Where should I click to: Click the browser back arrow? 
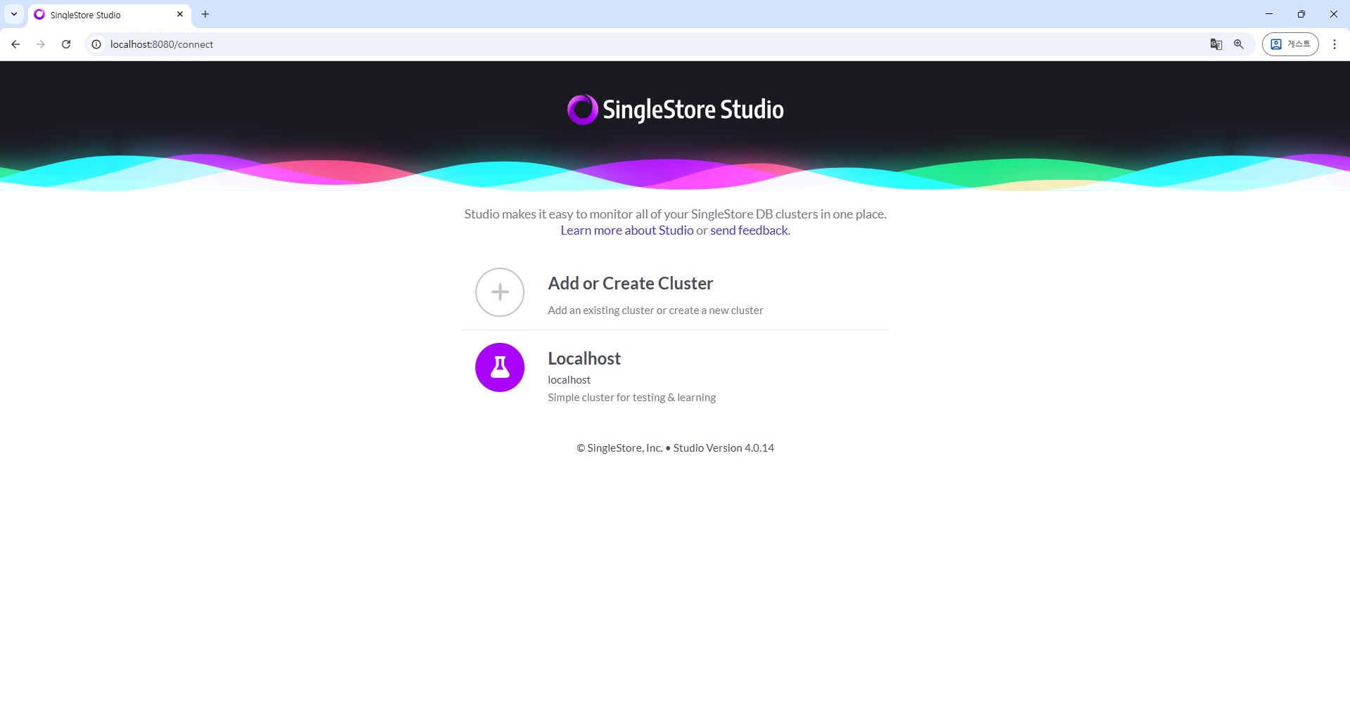(15, 44)
